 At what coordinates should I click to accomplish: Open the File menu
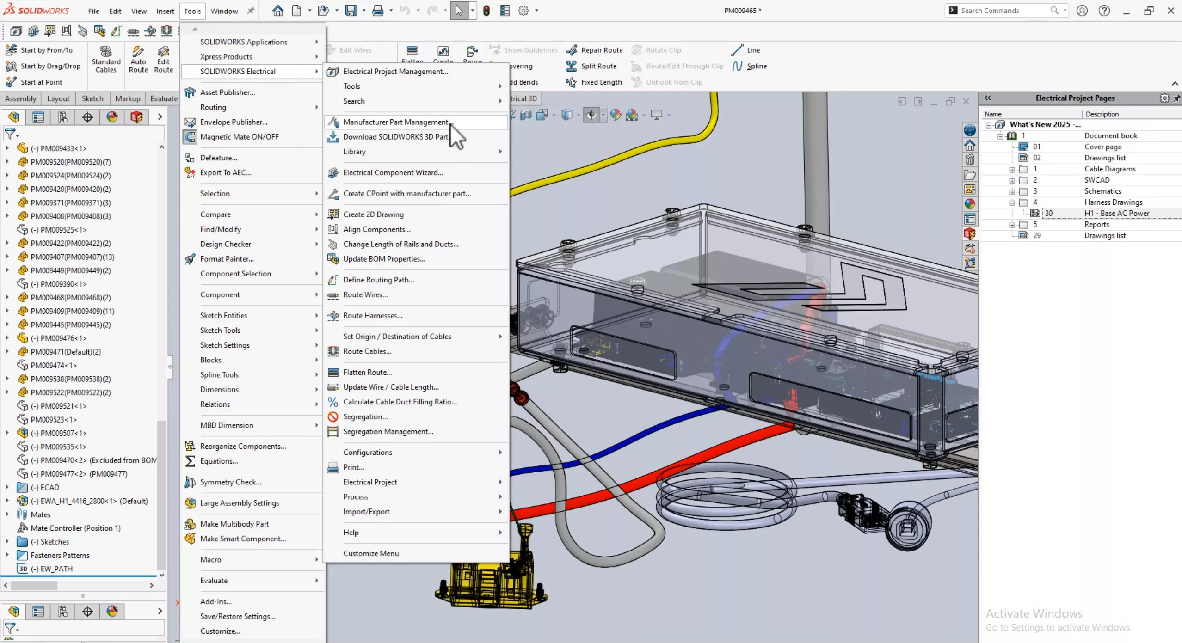[93, 11]
